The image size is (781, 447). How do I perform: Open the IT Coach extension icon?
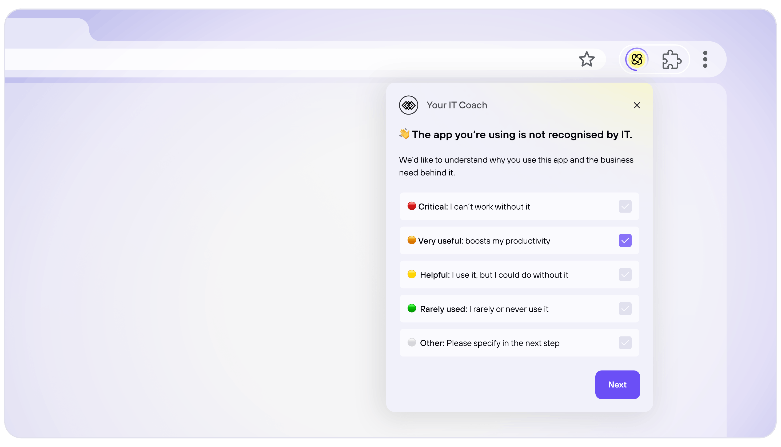click(636, 59)
